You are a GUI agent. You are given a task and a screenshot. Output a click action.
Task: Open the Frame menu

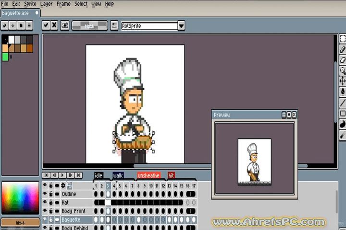(x=63, y=4)
